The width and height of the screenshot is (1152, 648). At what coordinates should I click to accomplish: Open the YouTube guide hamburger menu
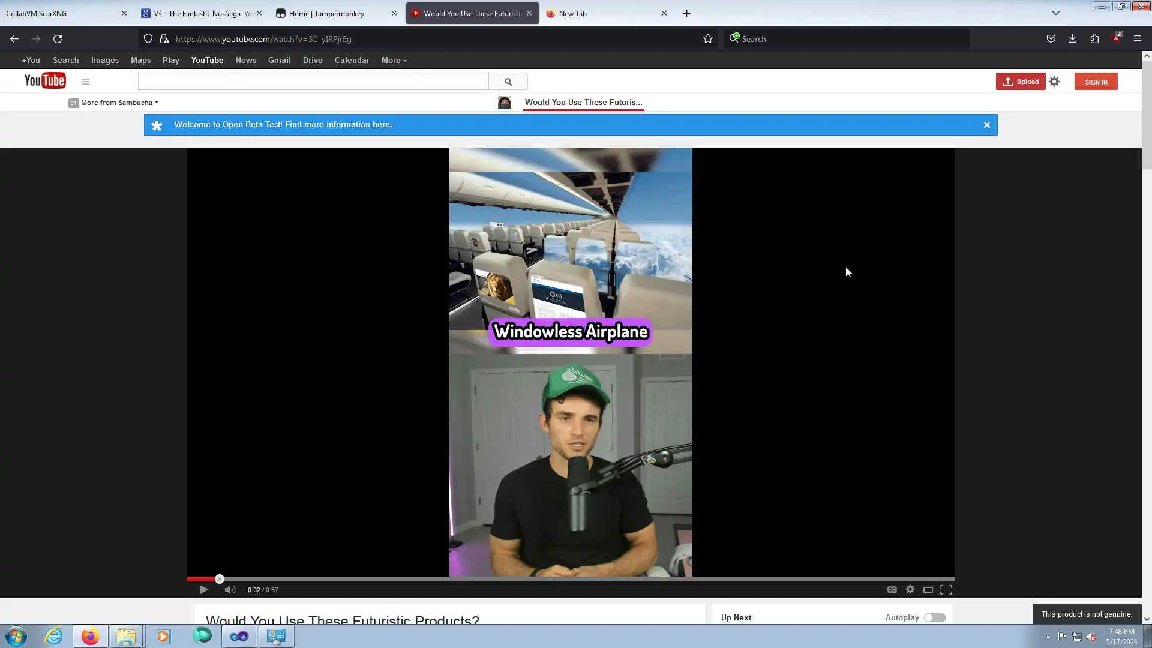(x=85, y=82)
